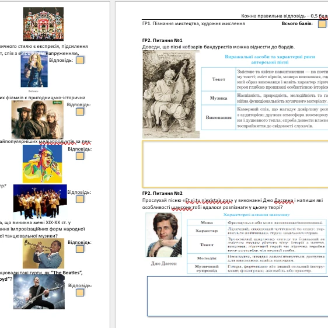Click the answer box next to film poster
The image size is (328, 328).
(80, 111)
